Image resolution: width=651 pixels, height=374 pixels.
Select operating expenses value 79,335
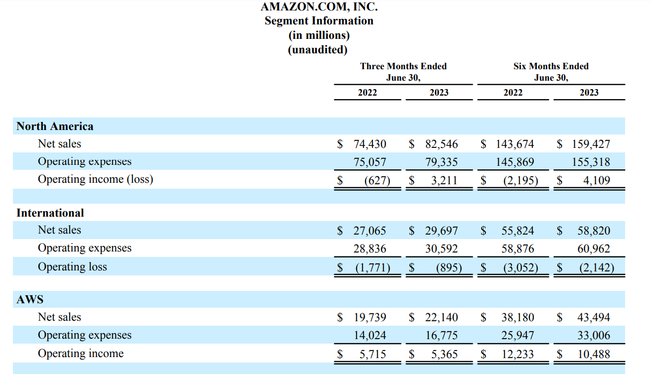[x=441, y=162]
